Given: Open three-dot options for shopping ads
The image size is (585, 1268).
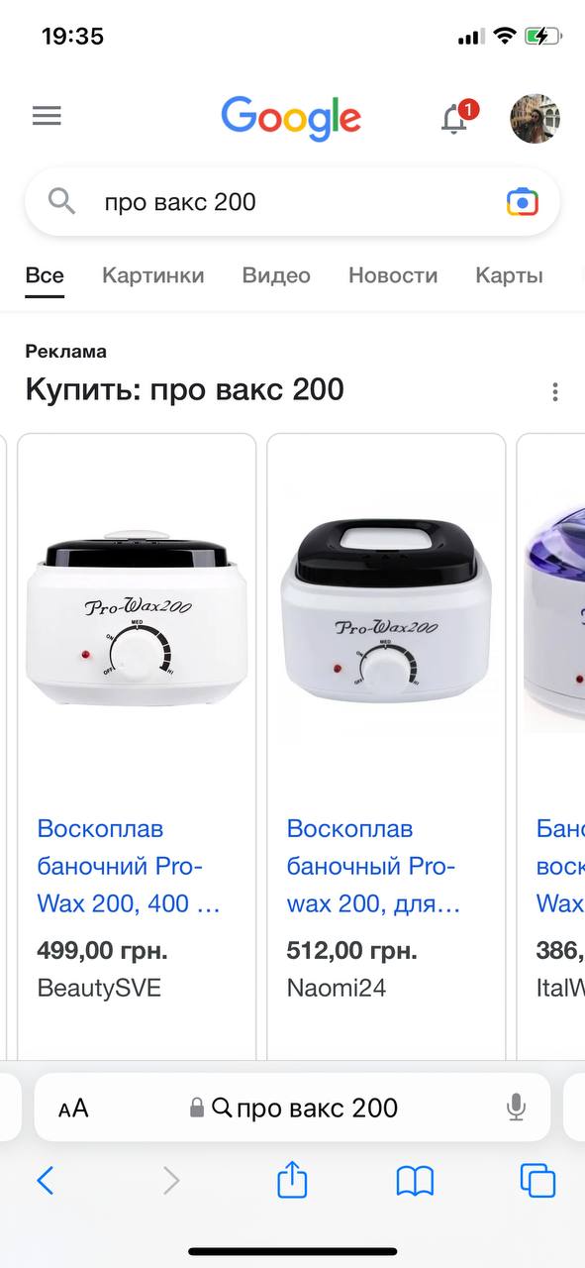Looking at the screenshot, I should coord(555,392).
